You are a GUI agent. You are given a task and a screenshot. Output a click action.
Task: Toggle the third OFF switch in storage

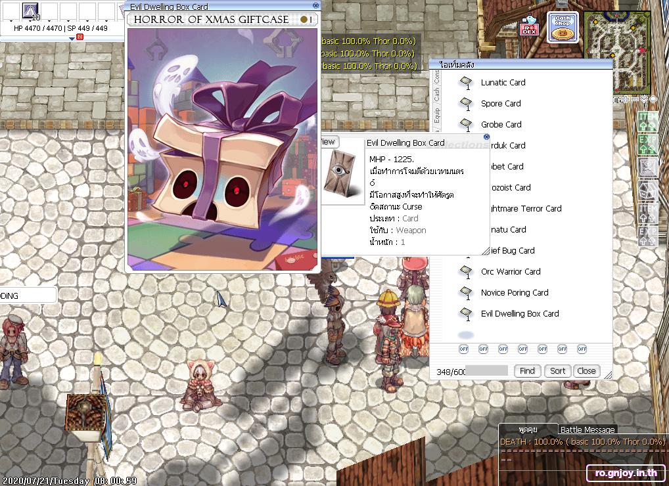(503, 349)
